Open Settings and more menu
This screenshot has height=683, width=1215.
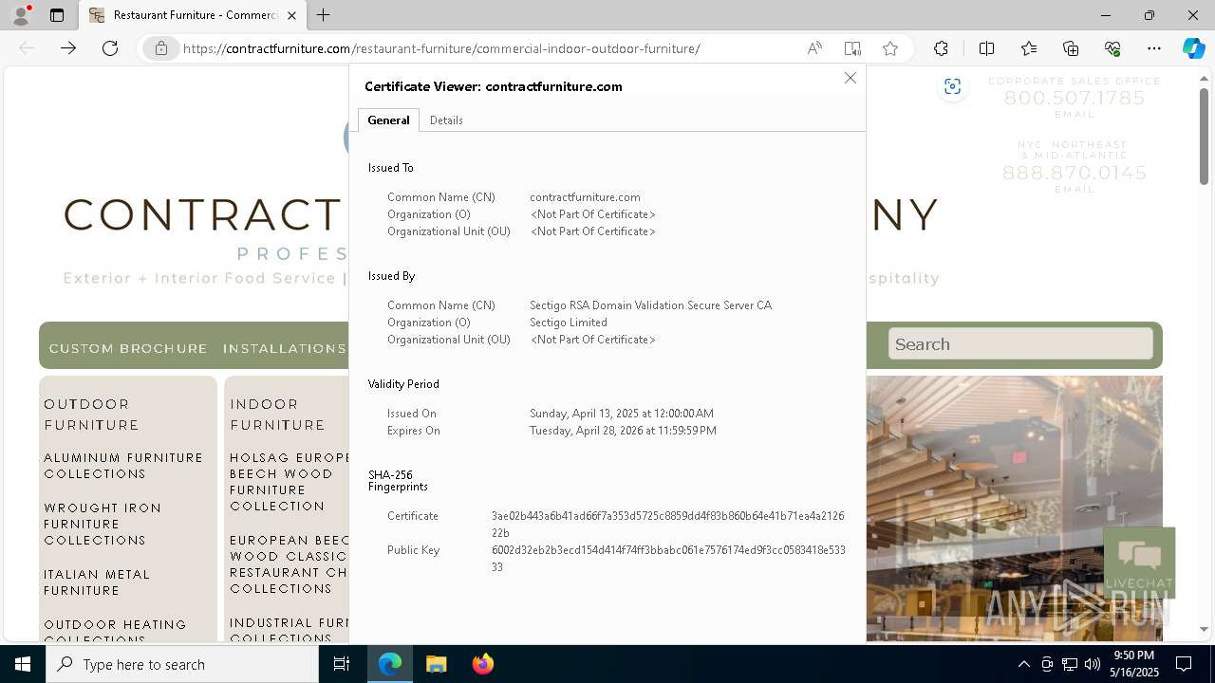pos(1154,48)
